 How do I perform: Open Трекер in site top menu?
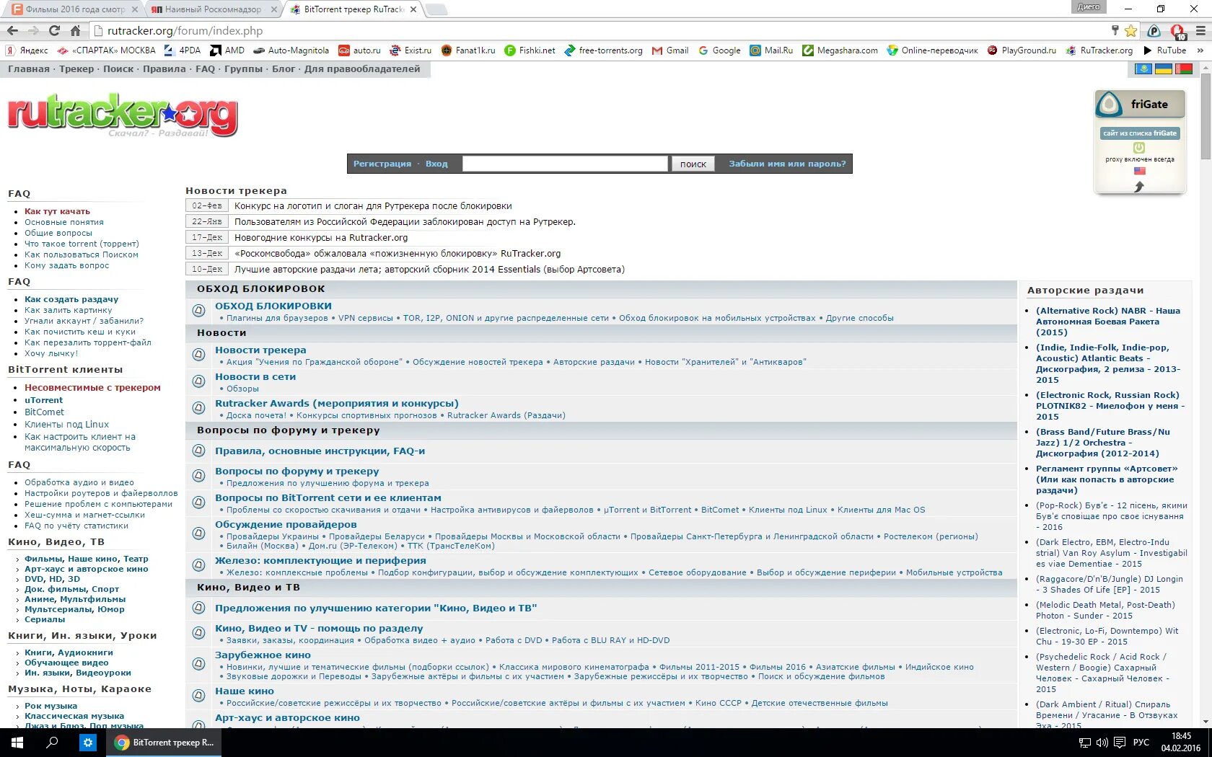point(76,69)
